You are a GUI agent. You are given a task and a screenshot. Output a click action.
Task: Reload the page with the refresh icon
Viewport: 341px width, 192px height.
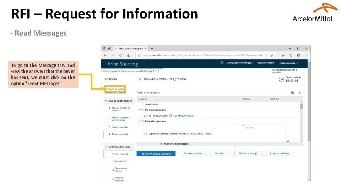[x=121, y=55]
